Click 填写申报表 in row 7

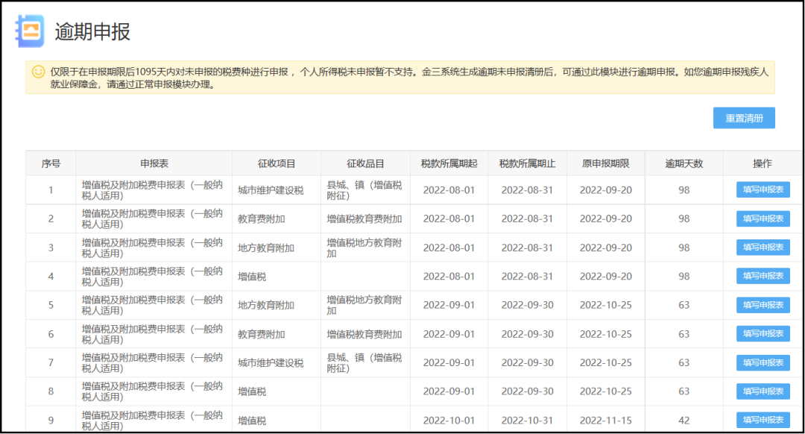pyautogui.click(x=763, y=362)
